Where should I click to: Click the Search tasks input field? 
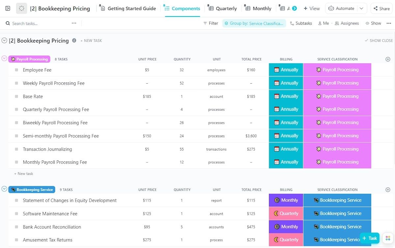[x=36, y=23]
